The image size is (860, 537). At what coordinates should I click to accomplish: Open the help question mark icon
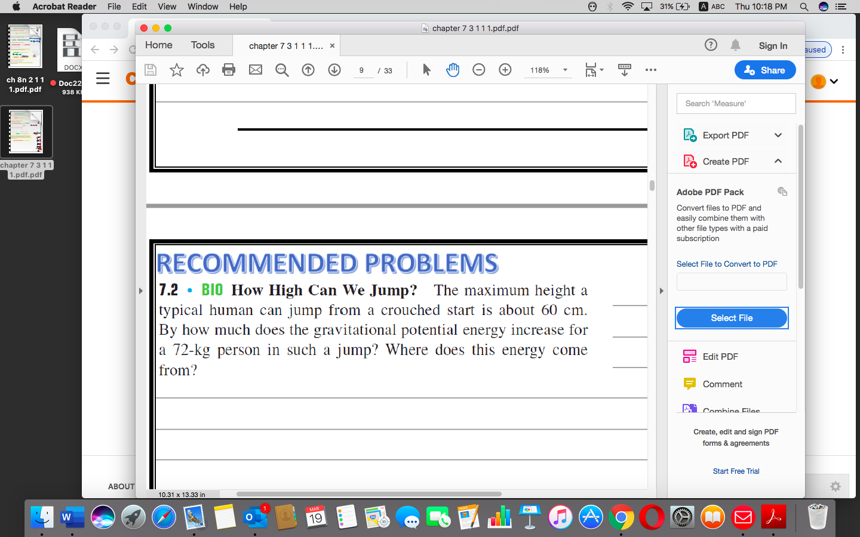pos(711,45)
